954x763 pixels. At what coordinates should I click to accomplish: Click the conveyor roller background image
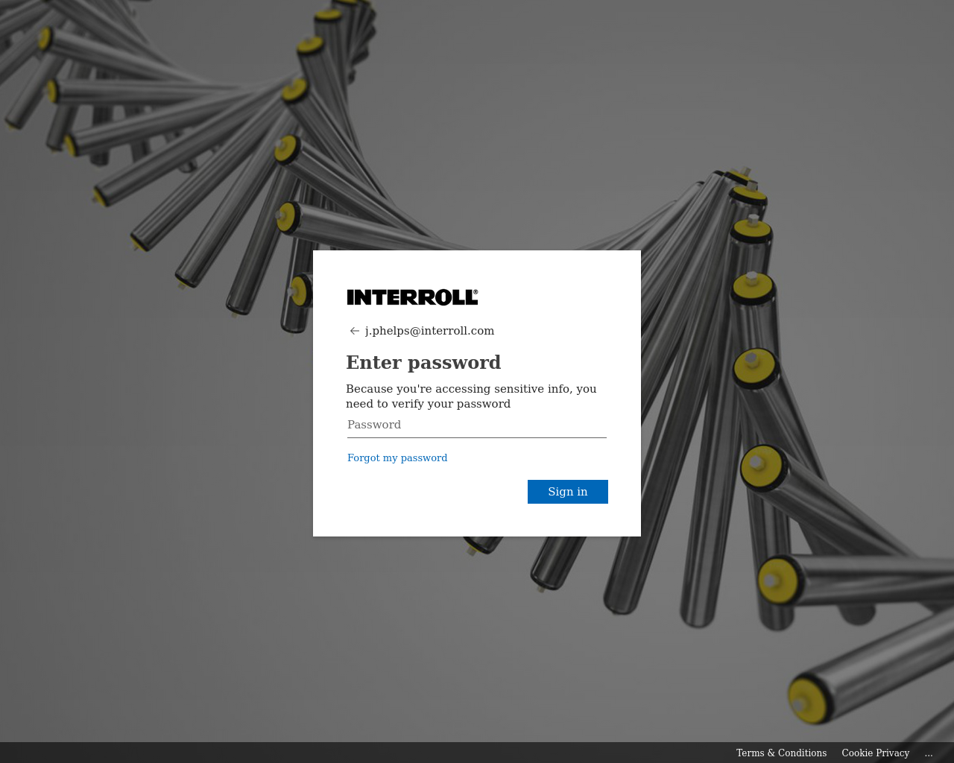pyautogui.click(x=149, y=447)
